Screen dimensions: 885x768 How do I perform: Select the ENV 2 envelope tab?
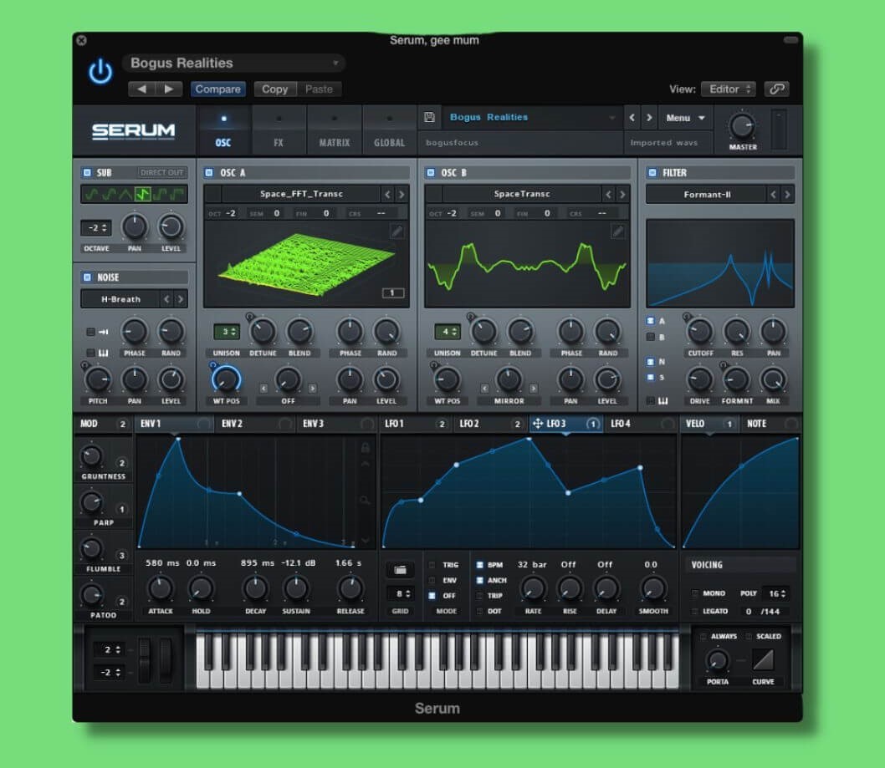[233, 424]
